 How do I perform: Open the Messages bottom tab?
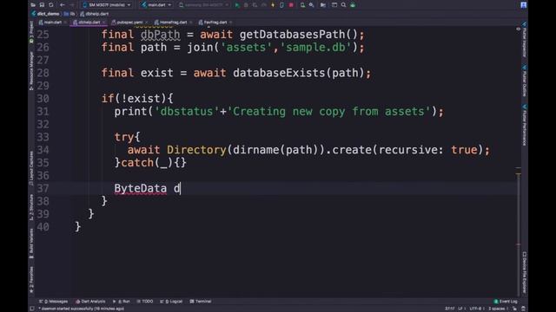53,302
